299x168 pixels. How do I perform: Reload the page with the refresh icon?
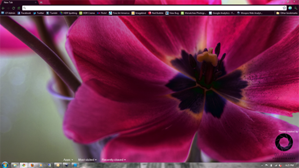[x=14, y=8]
